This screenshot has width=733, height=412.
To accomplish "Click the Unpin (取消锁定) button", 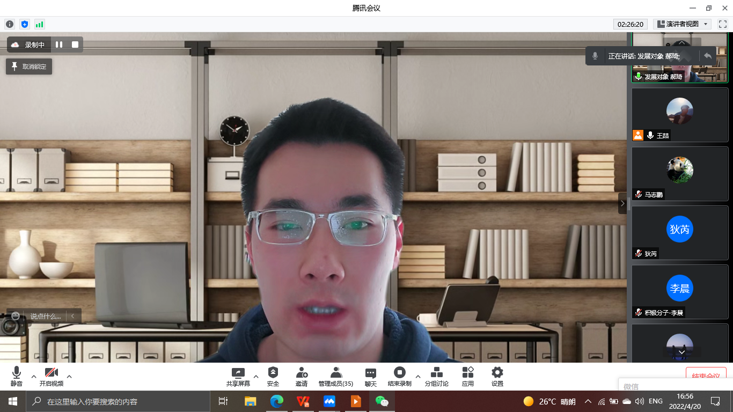I will (x=29, y=67).
